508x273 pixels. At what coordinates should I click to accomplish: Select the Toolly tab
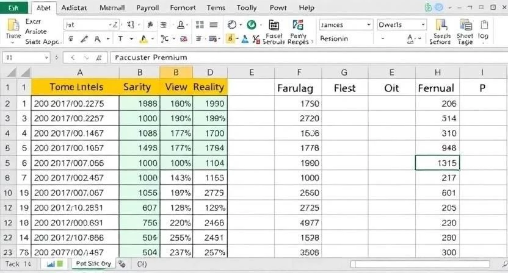[247, 8]
